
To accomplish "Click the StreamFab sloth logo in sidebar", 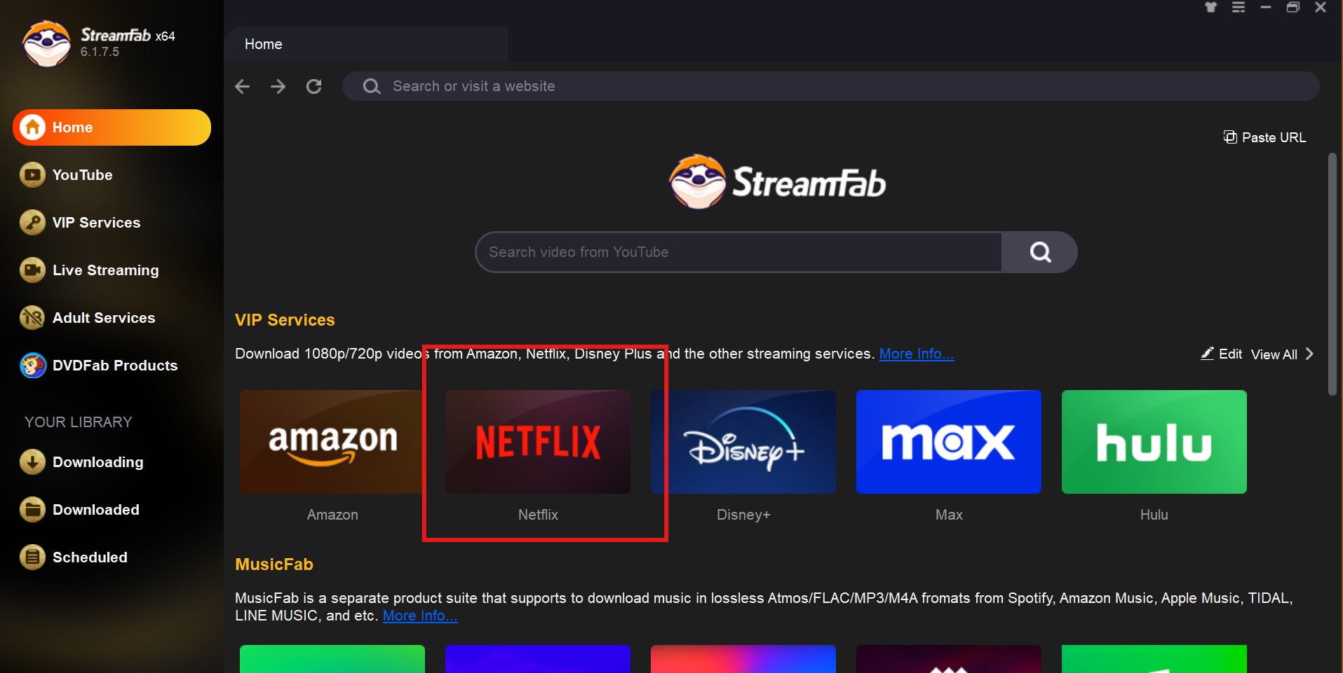I will 46,43.
